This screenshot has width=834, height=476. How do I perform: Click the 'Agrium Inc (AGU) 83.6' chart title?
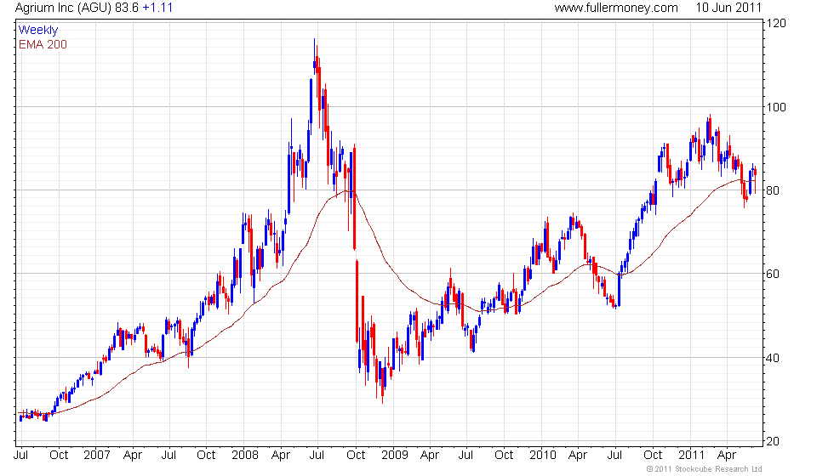pos(77,8)
